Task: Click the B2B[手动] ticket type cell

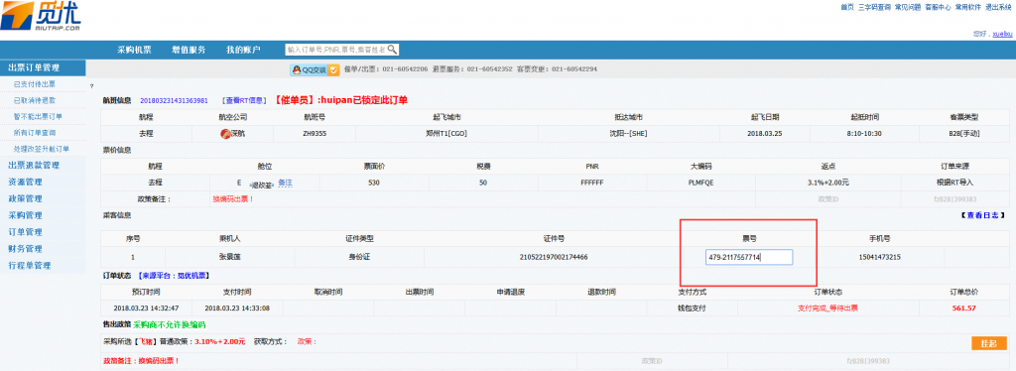Action: 963,134
